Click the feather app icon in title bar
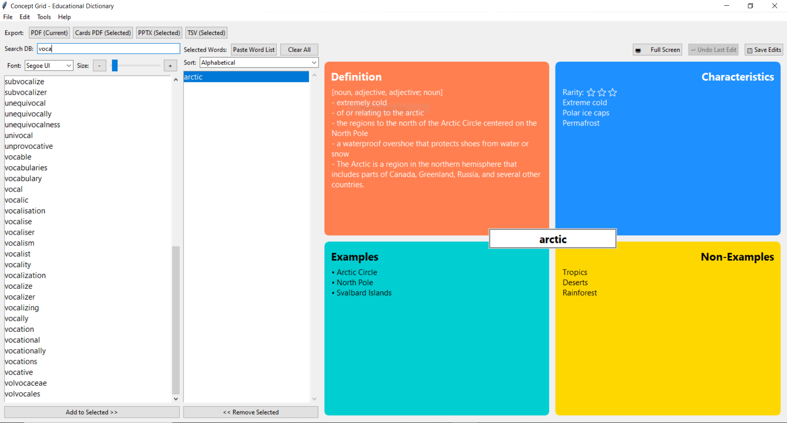The image size is (787, 423). coord(5,6)
